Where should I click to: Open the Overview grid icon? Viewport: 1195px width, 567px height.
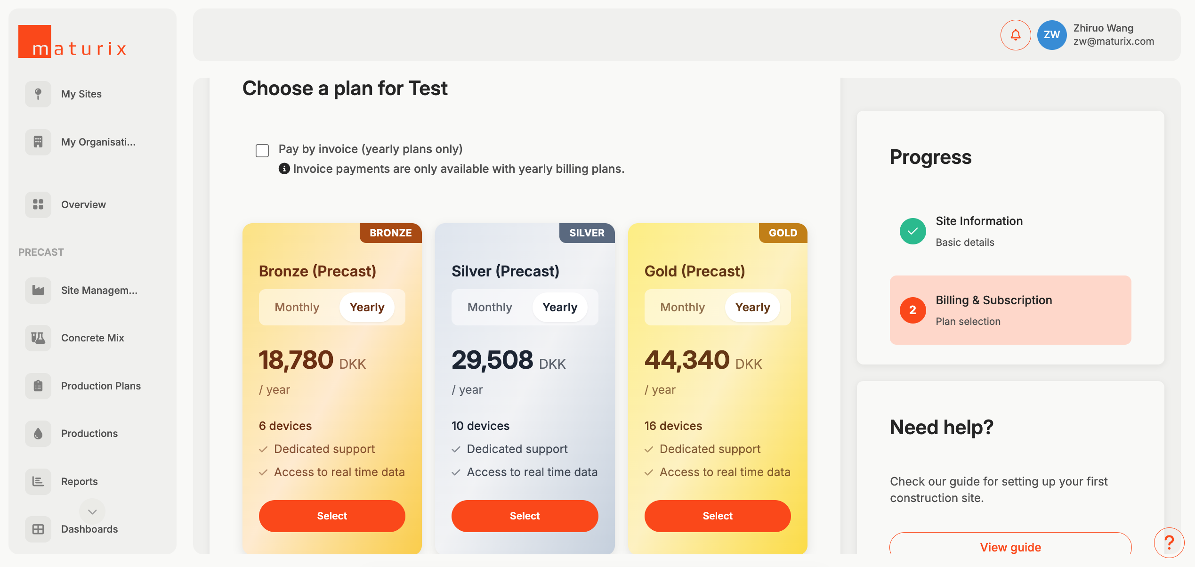[38, 204]
